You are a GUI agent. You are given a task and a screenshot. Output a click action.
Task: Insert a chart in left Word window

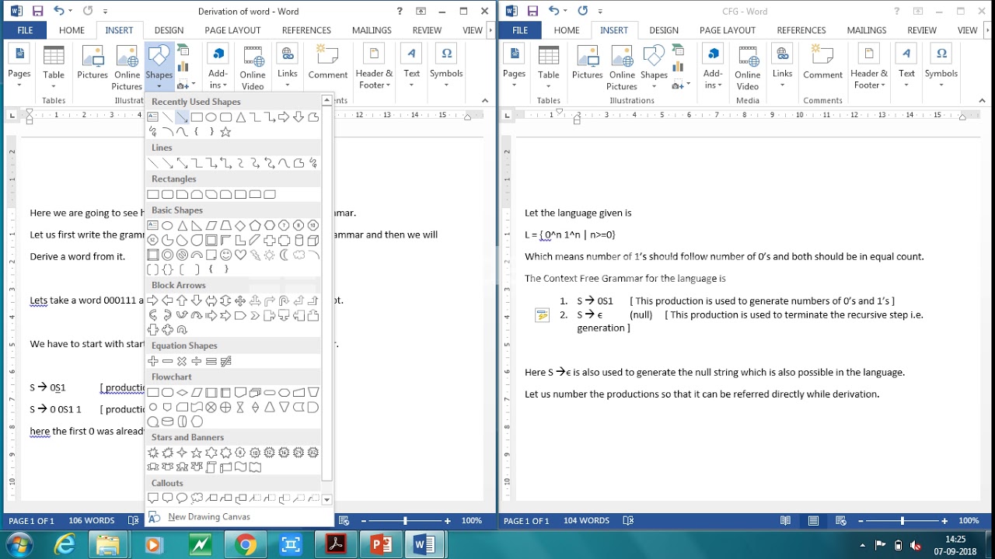pos(183,67)
